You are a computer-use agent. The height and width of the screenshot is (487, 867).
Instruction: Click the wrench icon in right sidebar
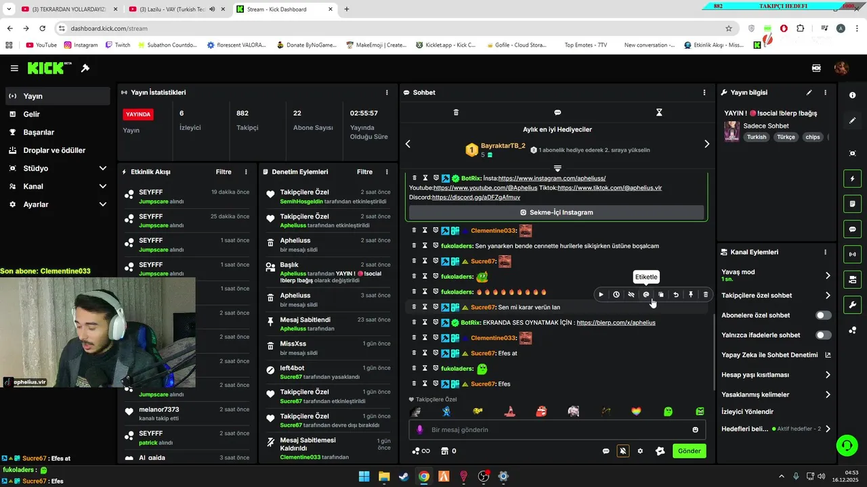pyautogui.click(x=852, y=305)
